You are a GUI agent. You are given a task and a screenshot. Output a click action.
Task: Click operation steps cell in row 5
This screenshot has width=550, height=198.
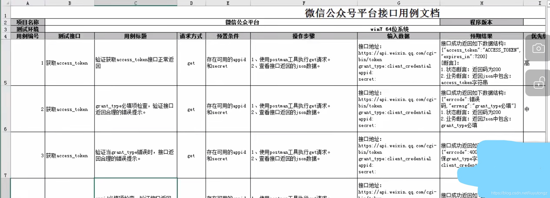click(304, 63)
